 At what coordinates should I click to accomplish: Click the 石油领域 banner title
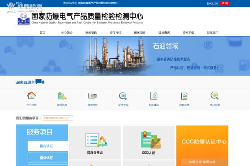(166, 46)
